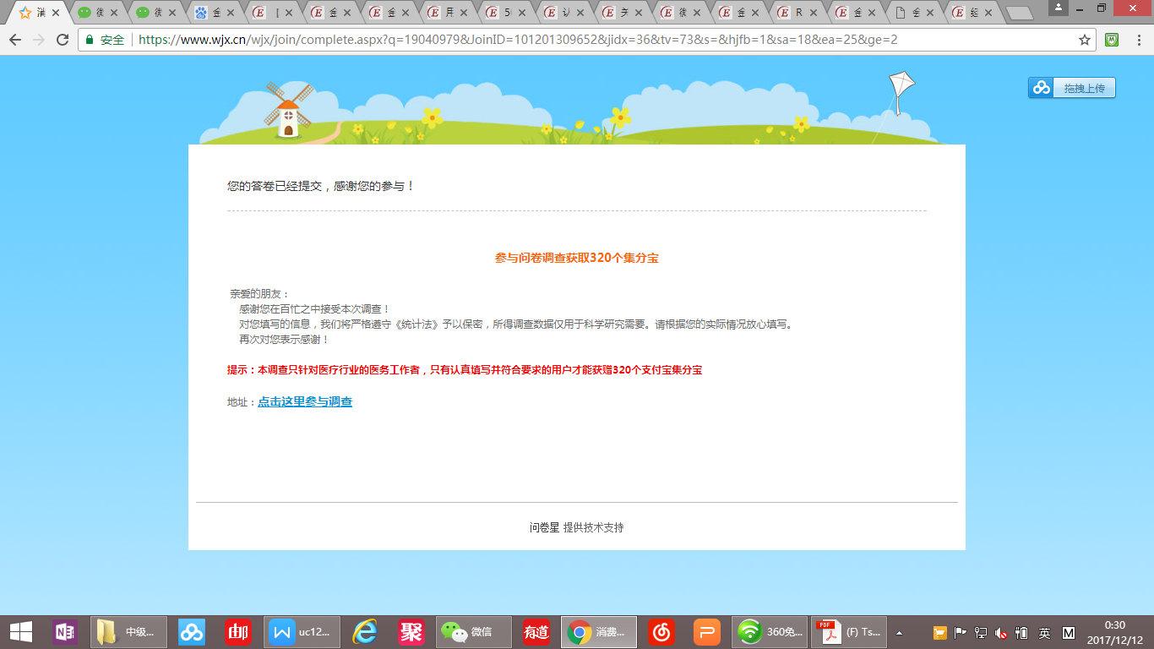This screenshot has width=1154, height=649.
Task: Open Baidu cloud app in taskbar
Action: (192, 632)
